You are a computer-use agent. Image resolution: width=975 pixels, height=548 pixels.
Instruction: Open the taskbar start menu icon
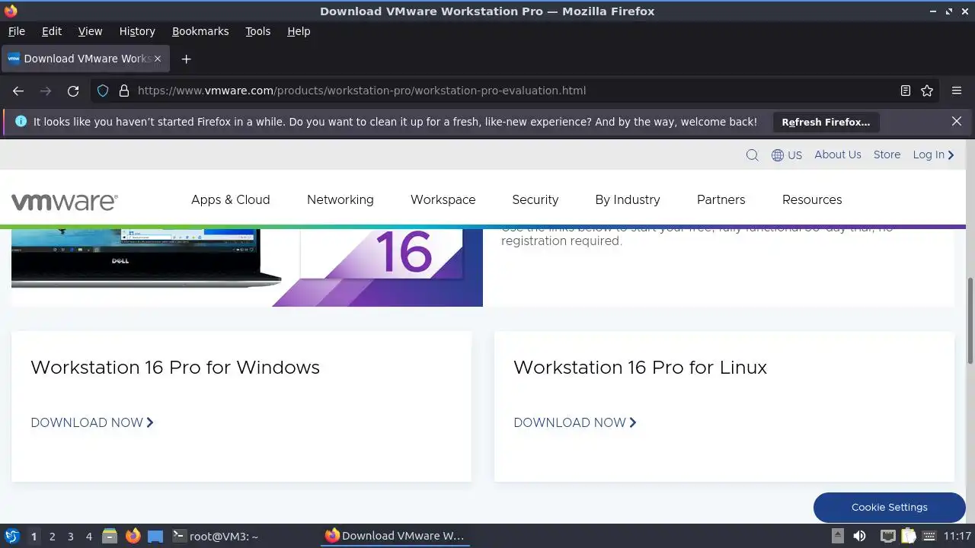(12, 536)
